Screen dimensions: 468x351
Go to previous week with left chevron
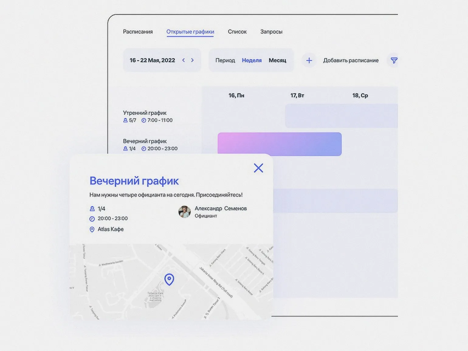[x=184, y=60]
